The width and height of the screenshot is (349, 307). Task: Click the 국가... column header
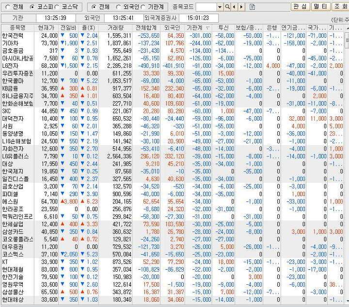(317, 28)
